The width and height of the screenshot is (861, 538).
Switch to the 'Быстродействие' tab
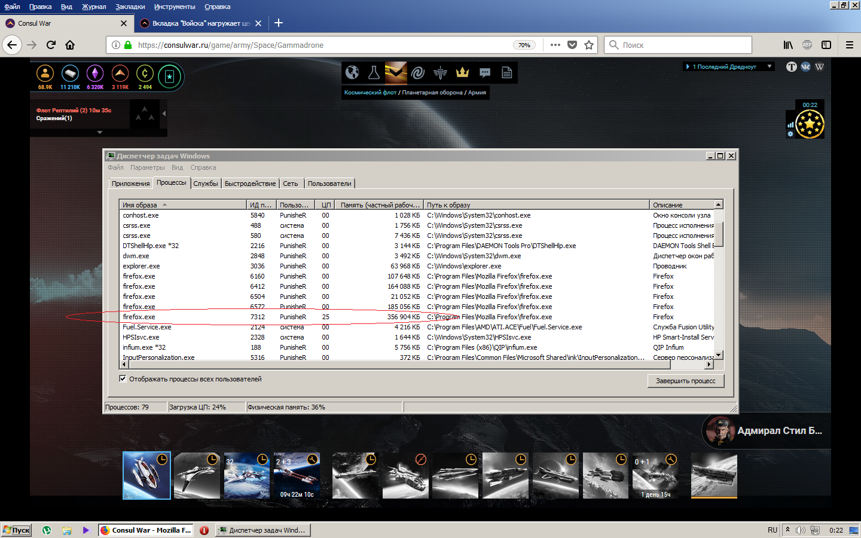coord(250,184)
